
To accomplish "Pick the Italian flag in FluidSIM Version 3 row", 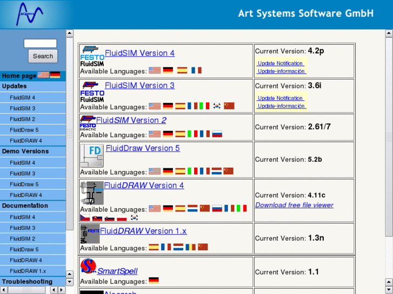I will [204, 106].
